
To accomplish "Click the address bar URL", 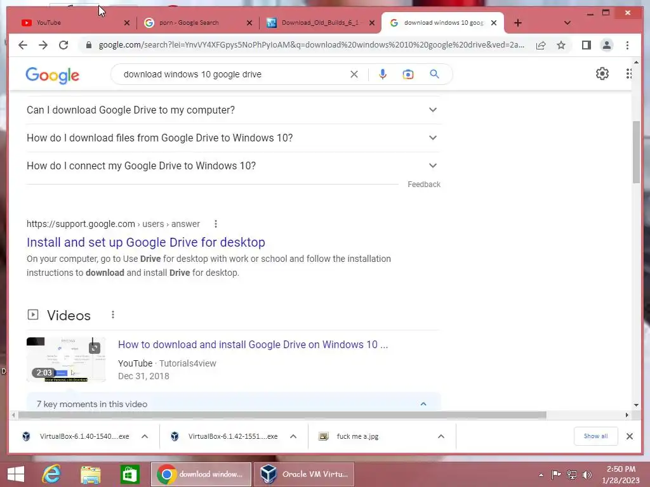I will coord(311,45).
